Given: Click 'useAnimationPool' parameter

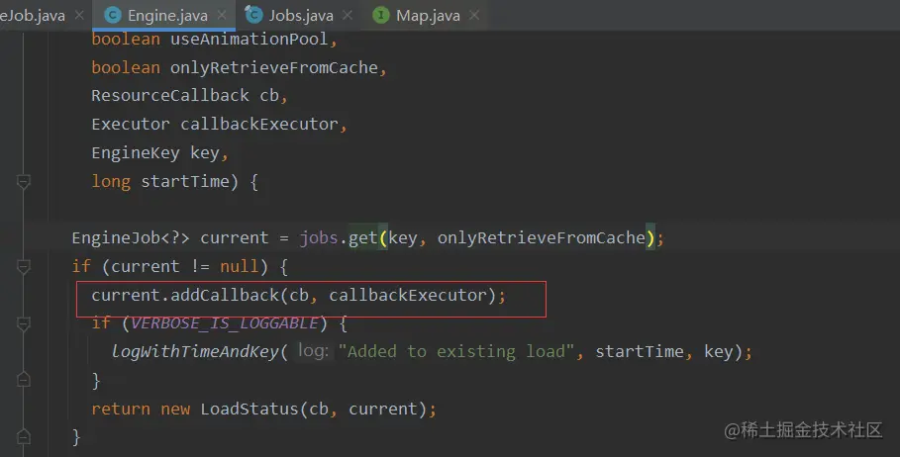Looking at the screenshot, I should coord(250,39).
